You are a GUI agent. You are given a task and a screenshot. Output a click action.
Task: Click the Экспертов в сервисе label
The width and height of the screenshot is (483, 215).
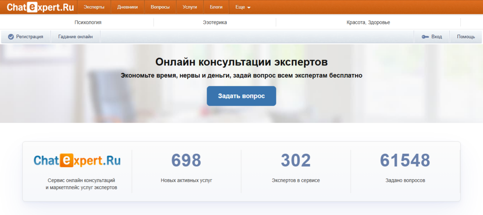point(296,180)
